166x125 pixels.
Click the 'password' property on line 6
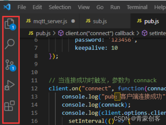click(88, 40)
